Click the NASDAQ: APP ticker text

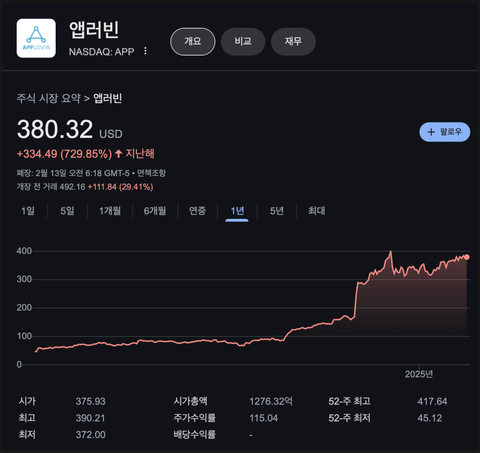click(101, 52)
